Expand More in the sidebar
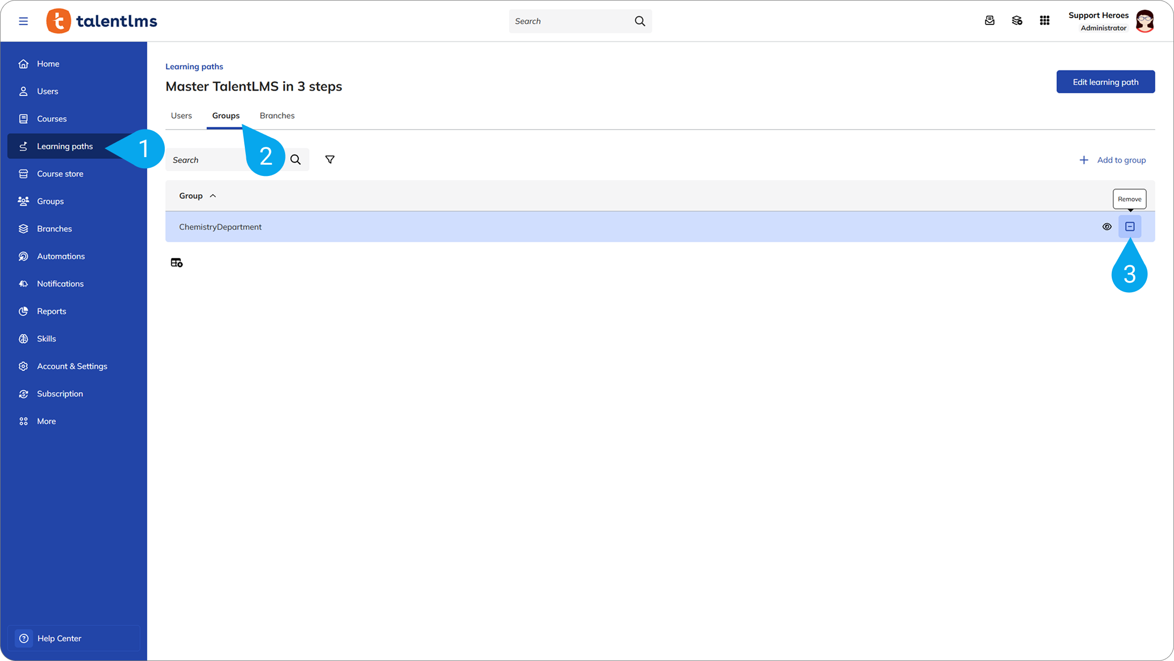This screenshot has height=661, width=1174. (73, 422)
